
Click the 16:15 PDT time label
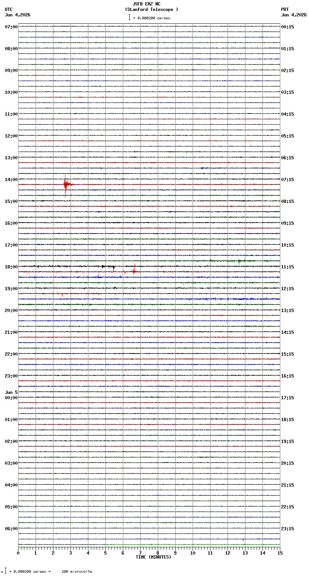coord(288,376)
